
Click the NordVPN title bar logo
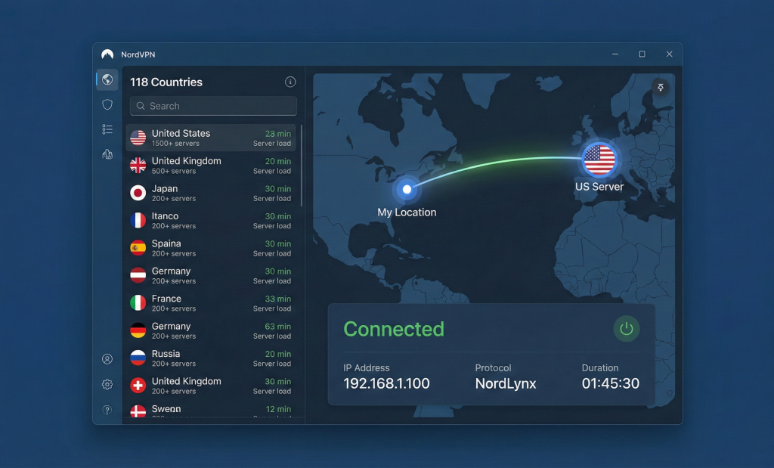point(107,54)
